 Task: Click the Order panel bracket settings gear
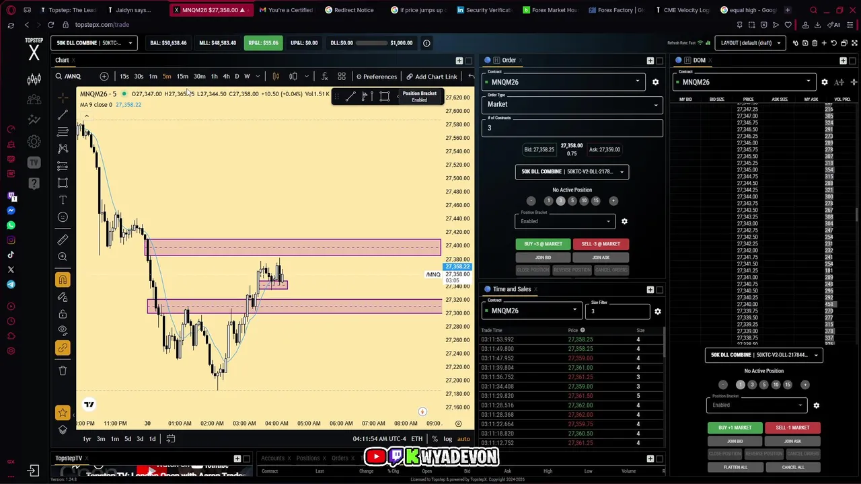pyautogui.click(x=624, y=221)
